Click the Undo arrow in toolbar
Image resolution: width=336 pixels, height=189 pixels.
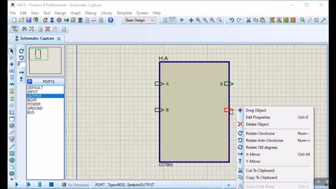[232, 20]
